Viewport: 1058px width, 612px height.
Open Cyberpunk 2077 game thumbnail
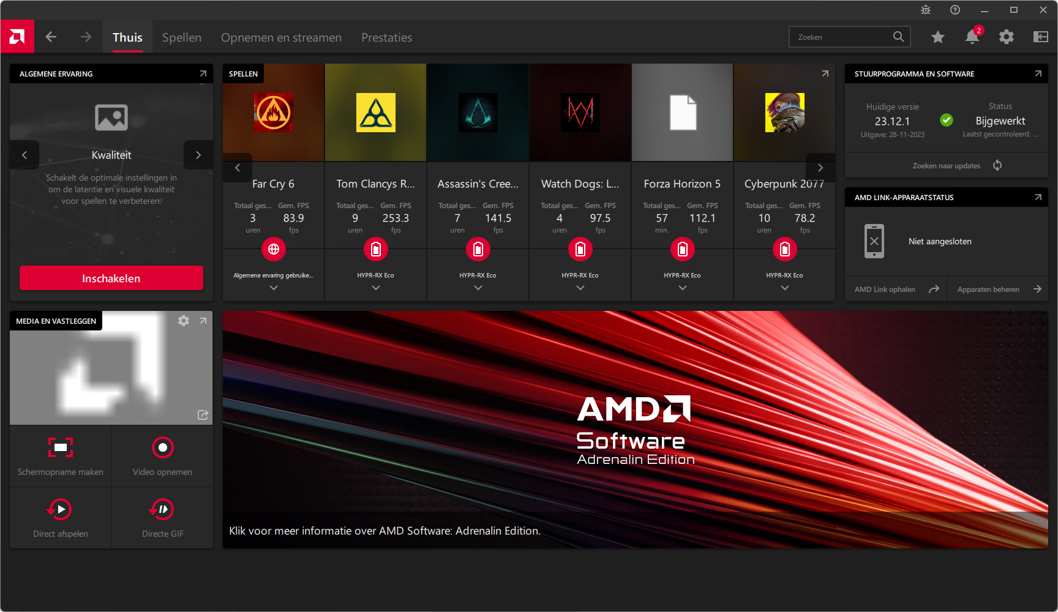(x=785, y=113)
